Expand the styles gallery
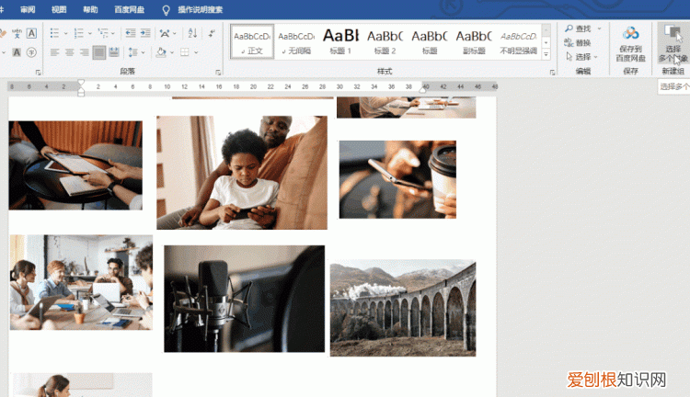The image size is (690, 397). [x=546, y=55]
